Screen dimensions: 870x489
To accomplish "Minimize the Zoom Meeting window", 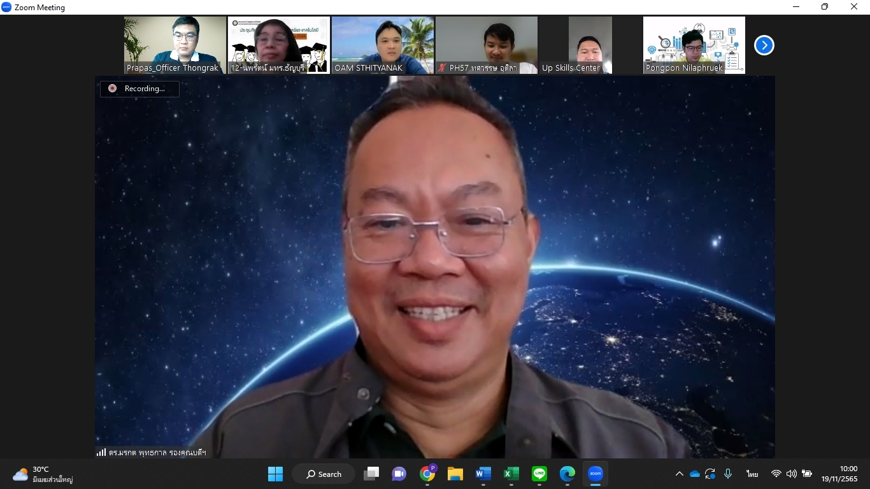I will coord(796,7).
